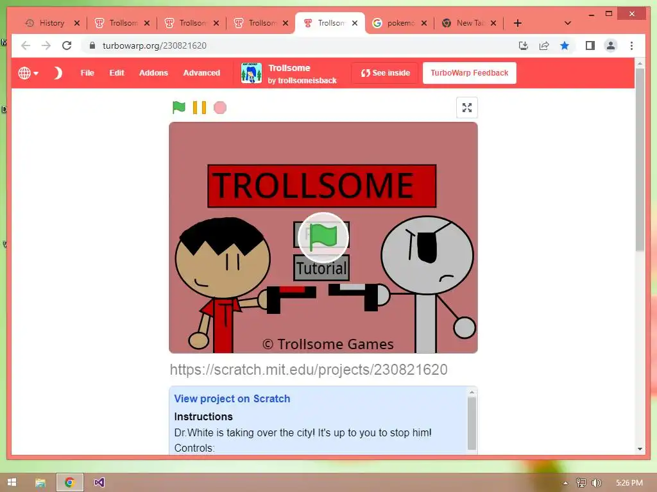View site information via the lock icon
The height and width of the screenshot is (492, 657).
pyautogui.click(x=92, y=45)
